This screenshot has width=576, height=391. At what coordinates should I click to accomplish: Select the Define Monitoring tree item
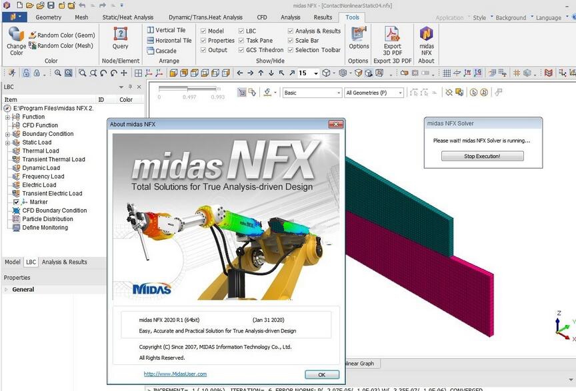(x=45, y=227)
